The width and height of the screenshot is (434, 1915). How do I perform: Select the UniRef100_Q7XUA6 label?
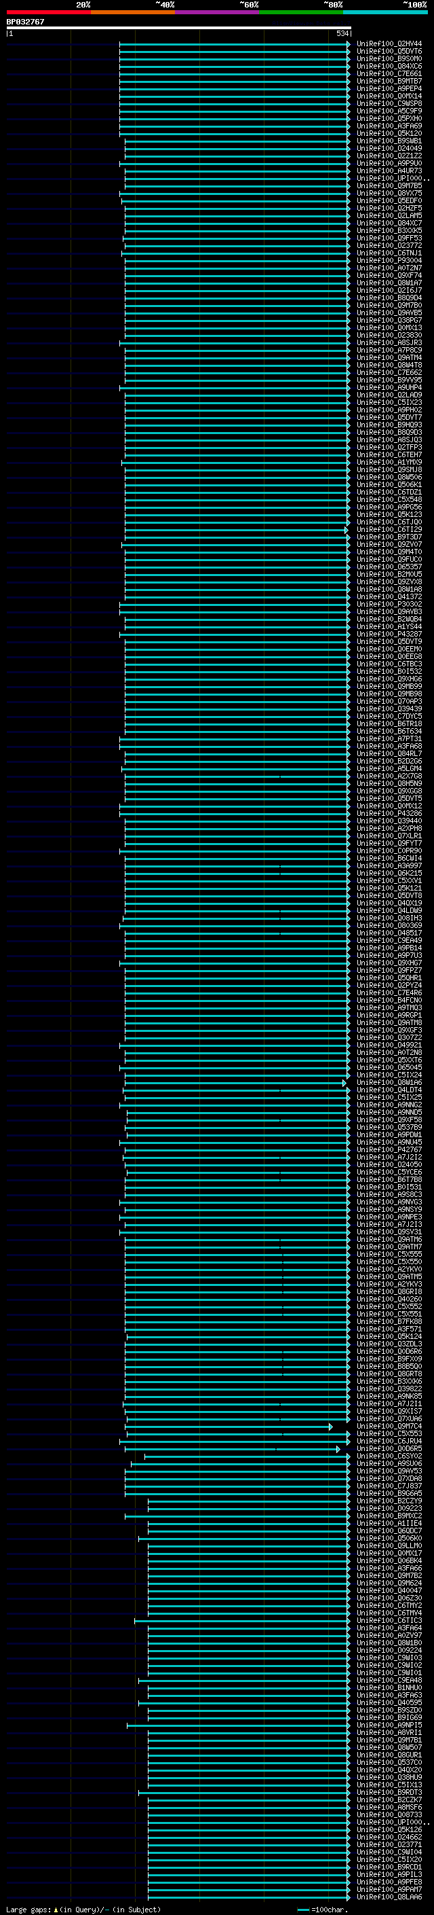[389, 1419]
